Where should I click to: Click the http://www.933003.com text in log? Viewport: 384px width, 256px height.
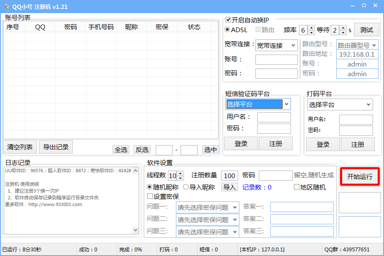(55, 204)
